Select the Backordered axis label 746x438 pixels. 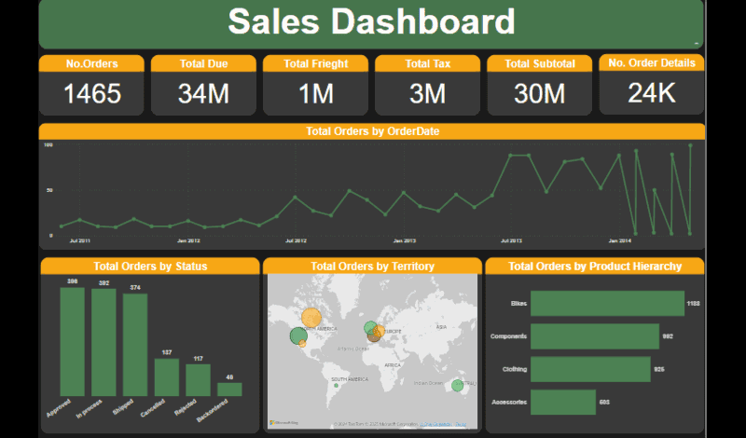tap(213, 410)
